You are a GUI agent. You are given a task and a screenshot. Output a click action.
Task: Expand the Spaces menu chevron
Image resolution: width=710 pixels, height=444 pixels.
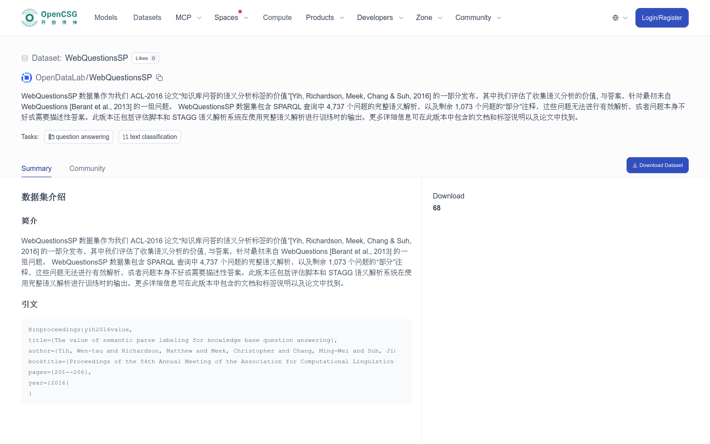[x=246, y=18]
